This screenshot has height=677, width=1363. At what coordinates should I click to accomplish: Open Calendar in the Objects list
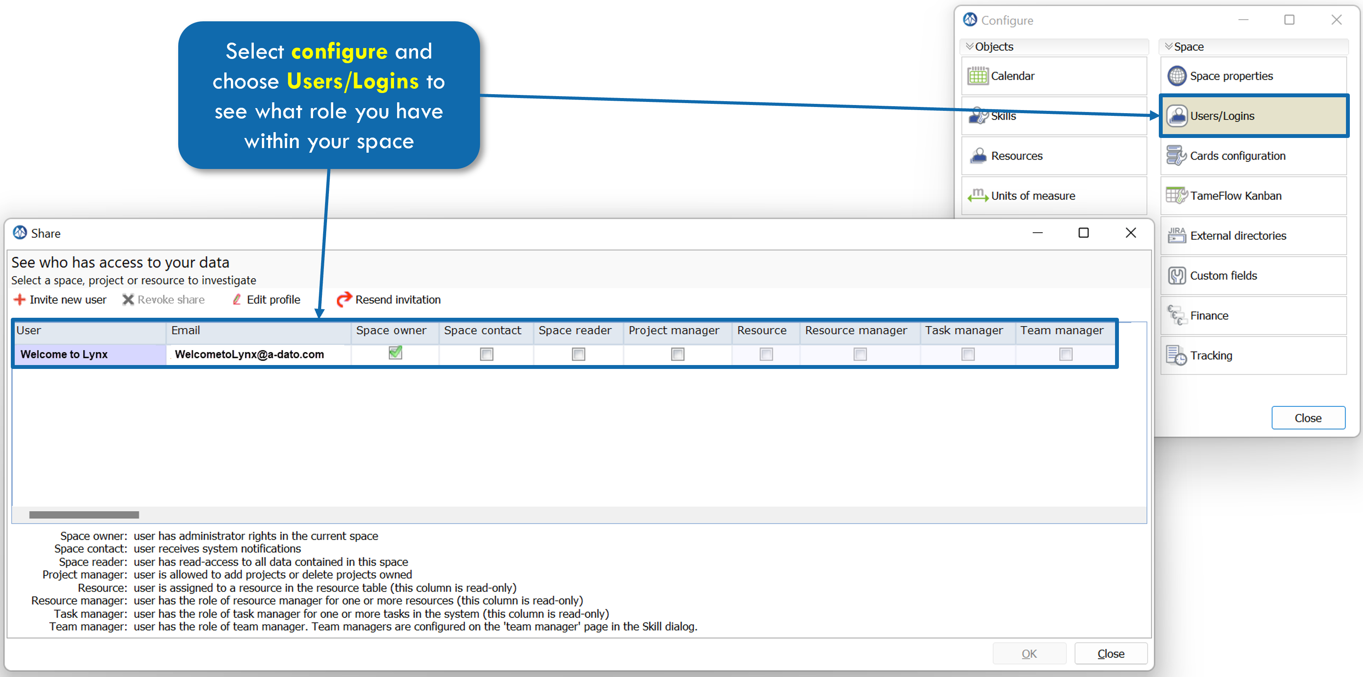pos(1054,76)
